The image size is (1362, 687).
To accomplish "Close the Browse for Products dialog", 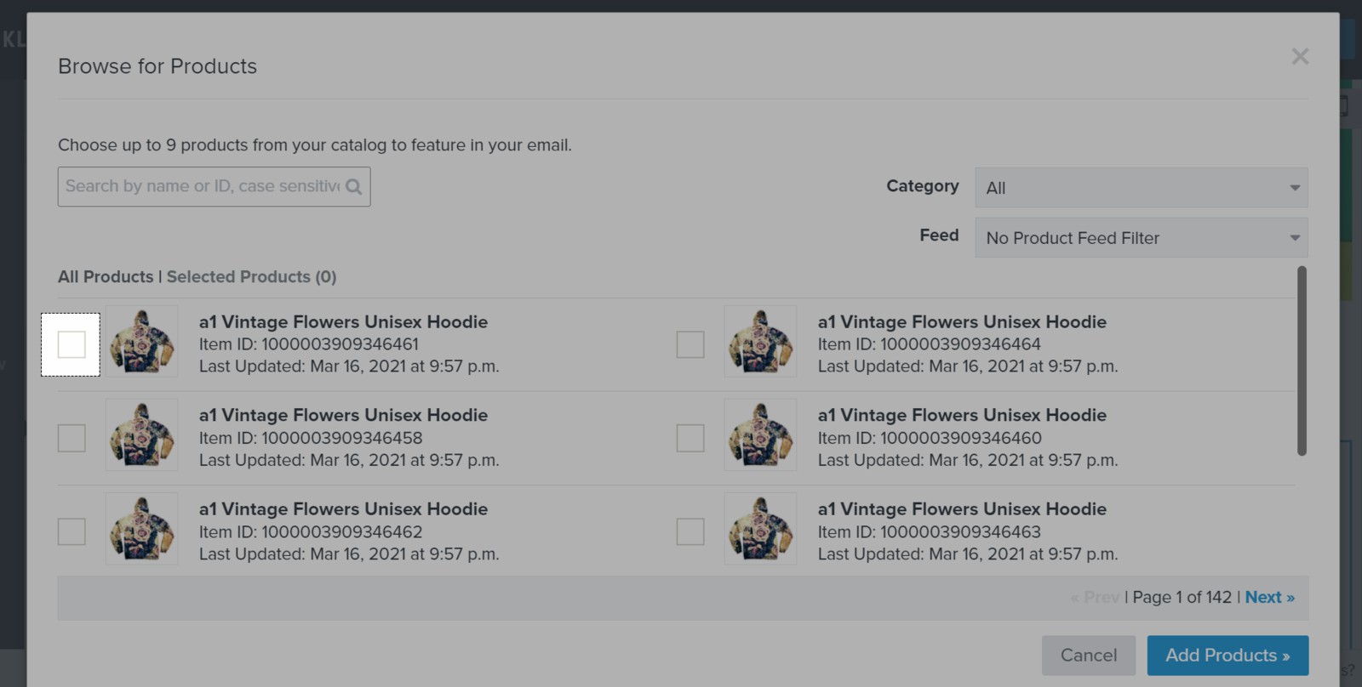I will (x=1300, y=56).
